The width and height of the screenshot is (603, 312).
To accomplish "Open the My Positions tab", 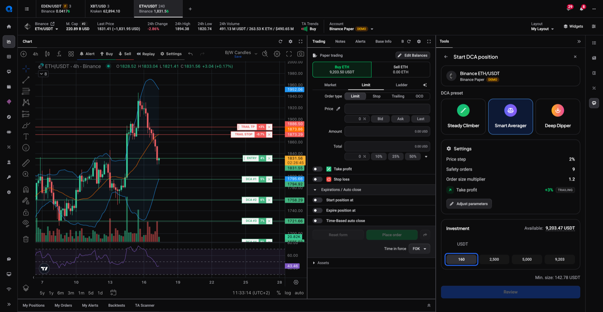I will [x=34, y=305].
